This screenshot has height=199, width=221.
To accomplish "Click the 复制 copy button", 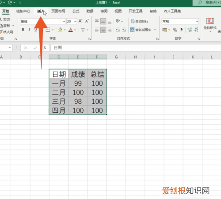I will coord(5,26).
